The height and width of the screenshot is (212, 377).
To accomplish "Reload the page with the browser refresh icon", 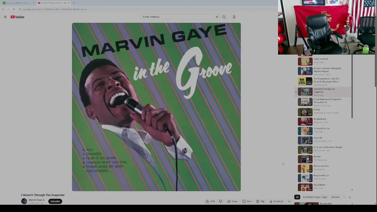I will click(x=14, y=9).
